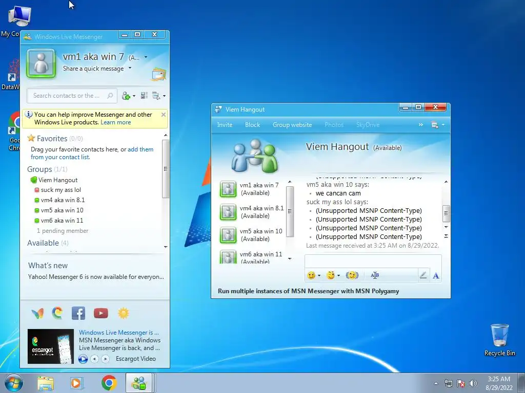
Task: Click Photos in Viem Hangout toolbar
Action: [334, 125]
